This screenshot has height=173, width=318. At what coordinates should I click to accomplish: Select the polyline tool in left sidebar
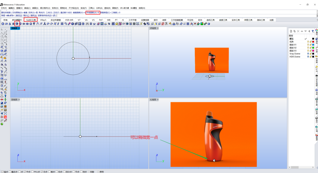(x=2, y=33)
